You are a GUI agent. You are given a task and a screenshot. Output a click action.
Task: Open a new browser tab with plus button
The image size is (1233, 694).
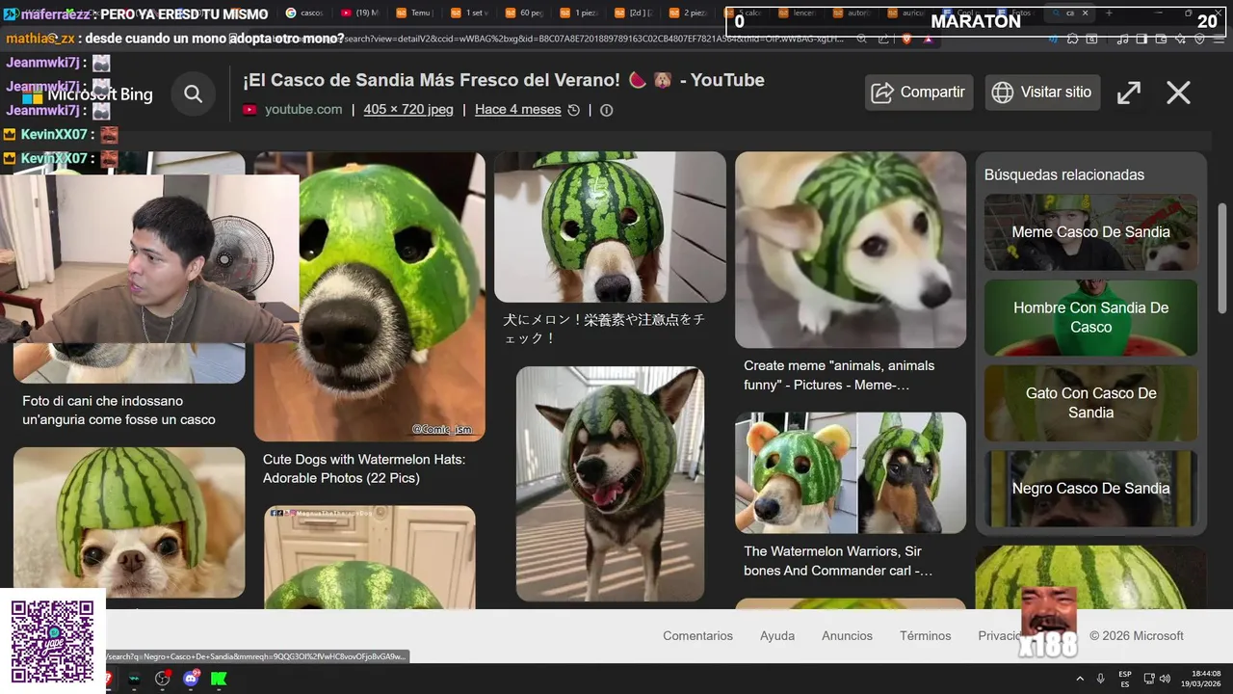1109,13
